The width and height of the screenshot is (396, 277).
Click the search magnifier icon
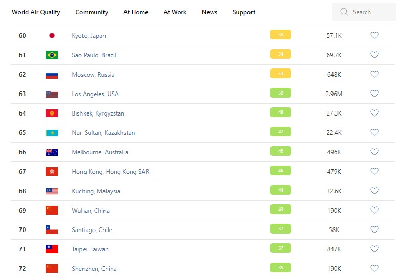pos(344,12)
